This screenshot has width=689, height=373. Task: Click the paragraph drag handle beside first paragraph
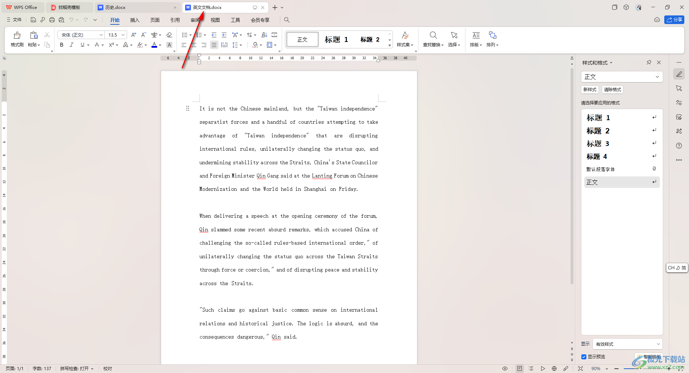click(187, 108)
